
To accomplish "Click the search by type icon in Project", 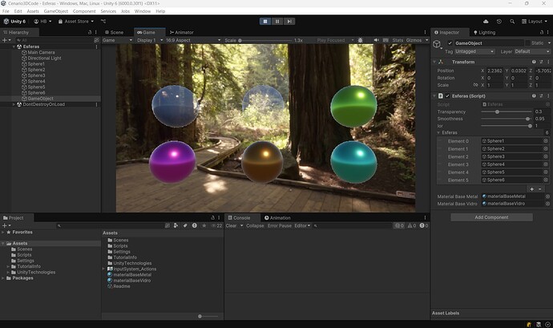I will 176,225.
